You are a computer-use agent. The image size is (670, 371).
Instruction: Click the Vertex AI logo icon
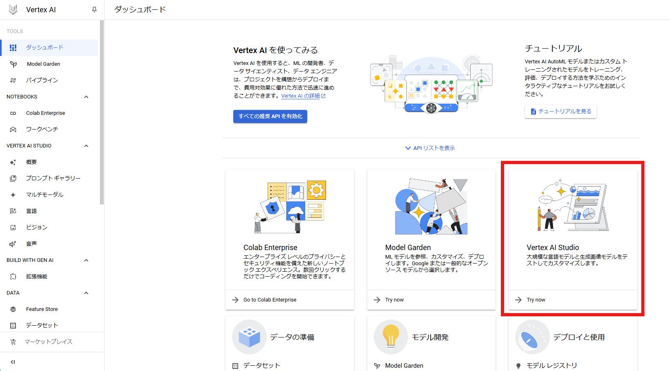point(13,10)
